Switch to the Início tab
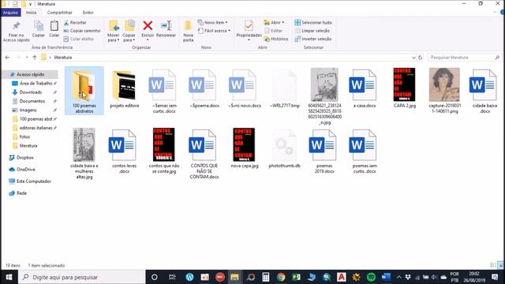The height and width of the screenshot is (284, 505). coord(32,13)
